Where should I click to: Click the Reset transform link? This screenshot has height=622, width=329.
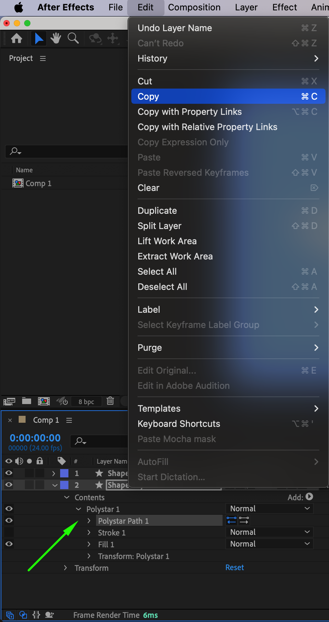click(235, 567)
